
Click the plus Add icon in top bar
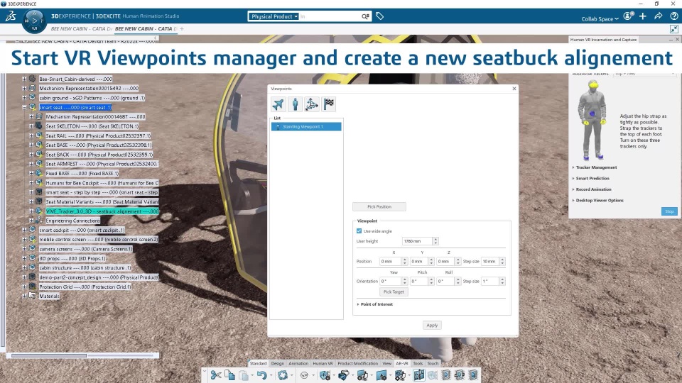point(643,16)
